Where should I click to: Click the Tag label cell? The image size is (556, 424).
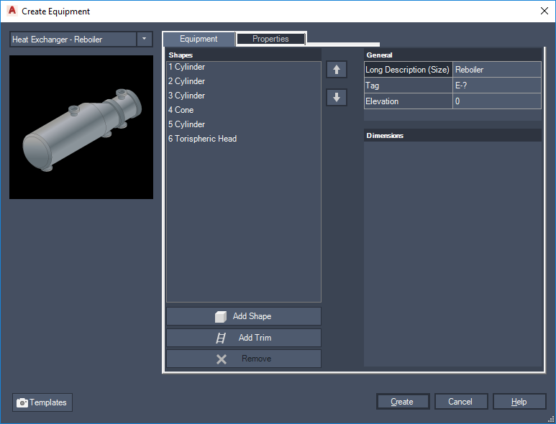pyautogui.click(x=408, y=86)
